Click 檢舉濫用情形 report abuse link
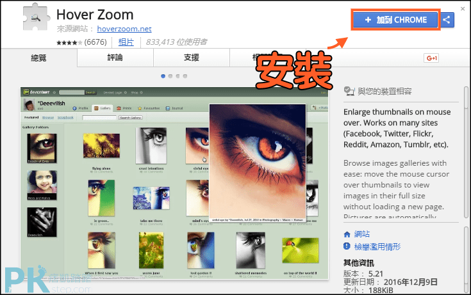471x295 pixels. [377, 246]
